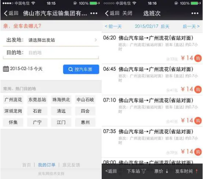
Task: Open the 我的订单 link at the bottom
Action: pos(47,165)
